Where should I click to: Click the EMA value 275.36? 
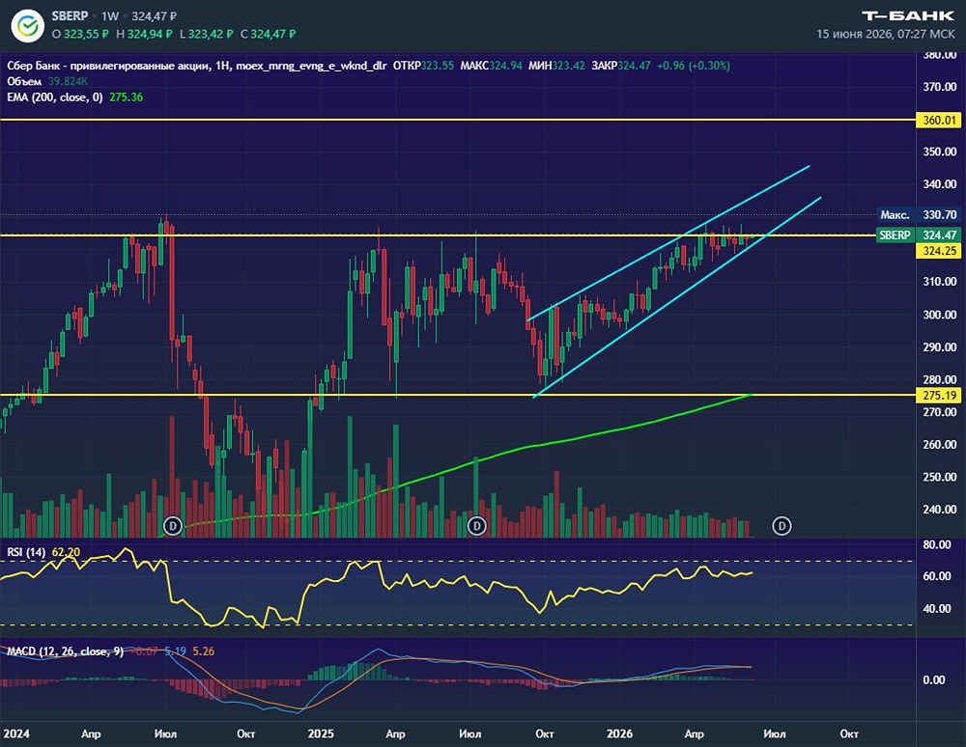click(x=127, y=97)
